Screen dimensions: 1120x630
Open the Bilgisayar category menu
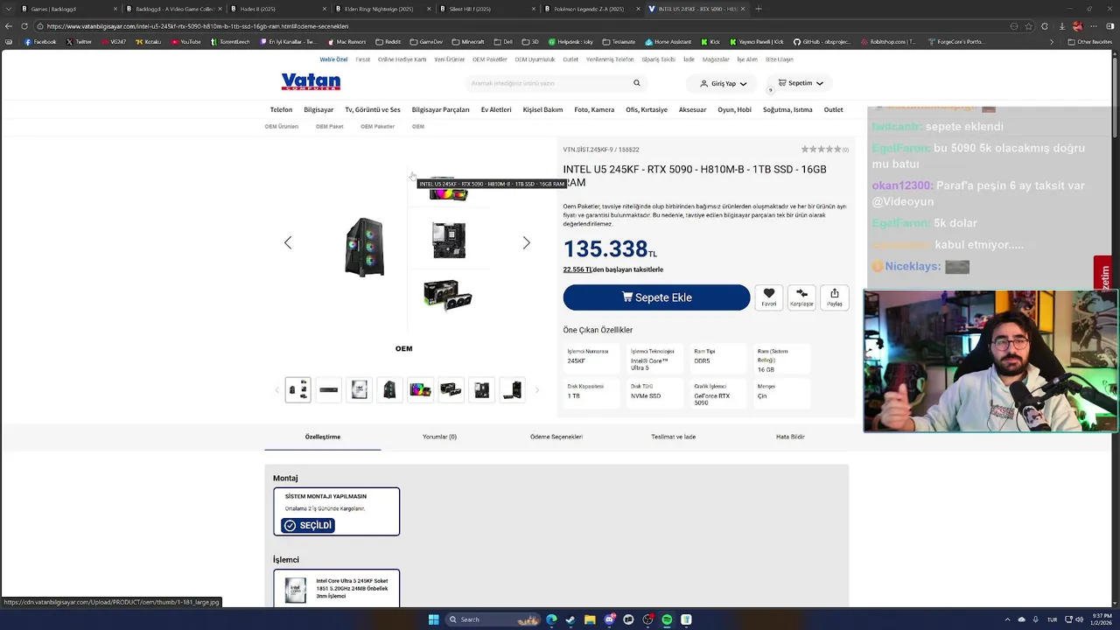pyautogui.click(x=318, y=109)
